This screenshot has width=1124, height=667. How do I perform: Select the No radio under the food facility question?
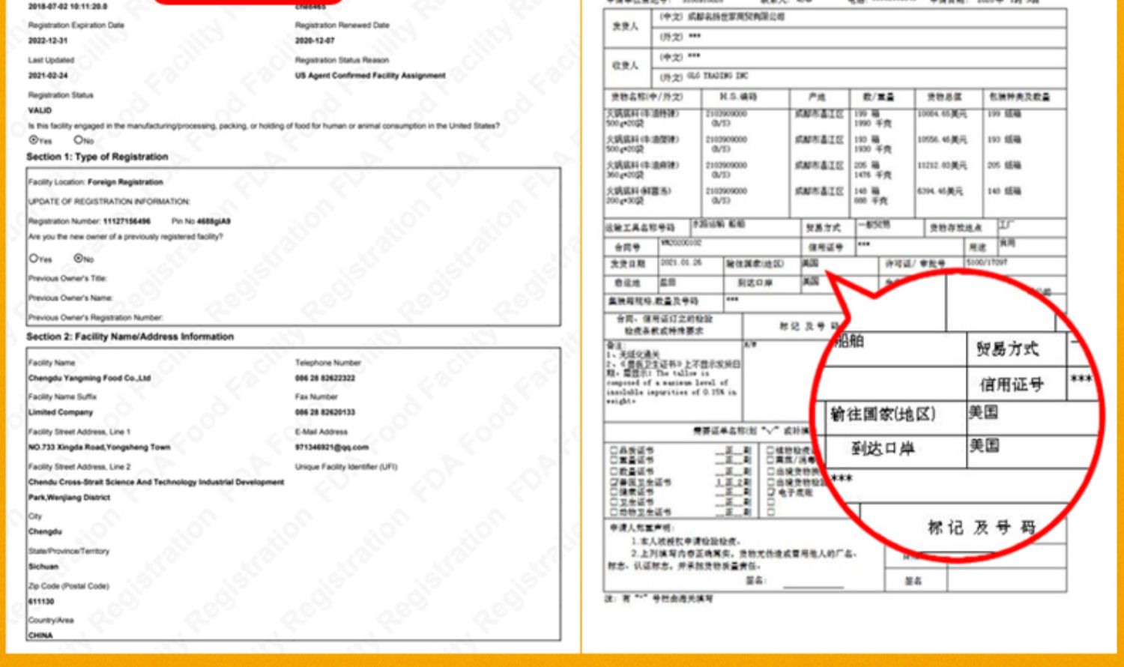[x=78, y=140]
